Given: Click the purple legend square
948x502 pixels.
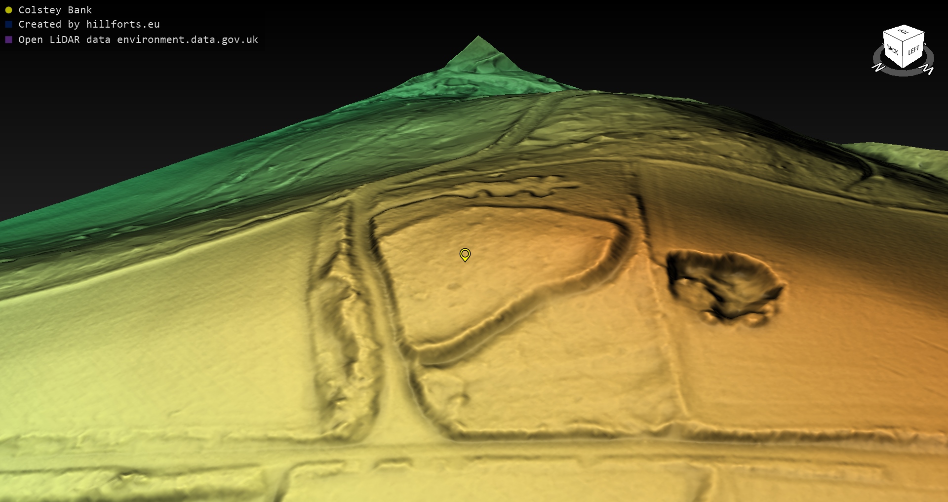Looking at the screenshot, I should pyautogui.click(x=8, y=39).
